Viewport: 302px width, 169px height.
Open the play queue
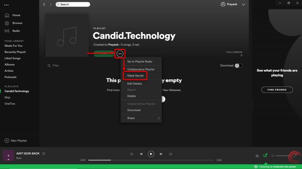tap(257, 156)
